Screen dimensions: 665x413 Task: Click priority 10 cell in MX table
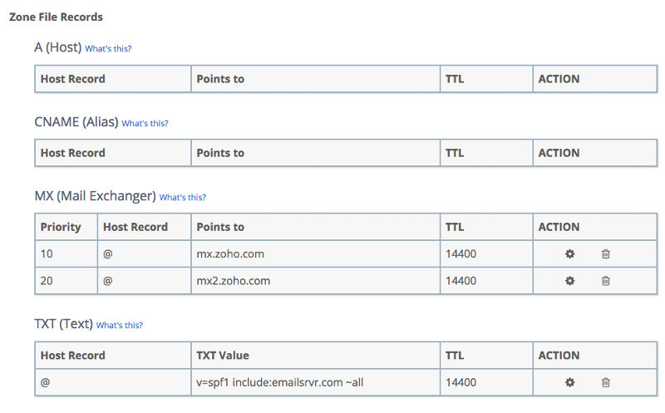click(66, 254)
